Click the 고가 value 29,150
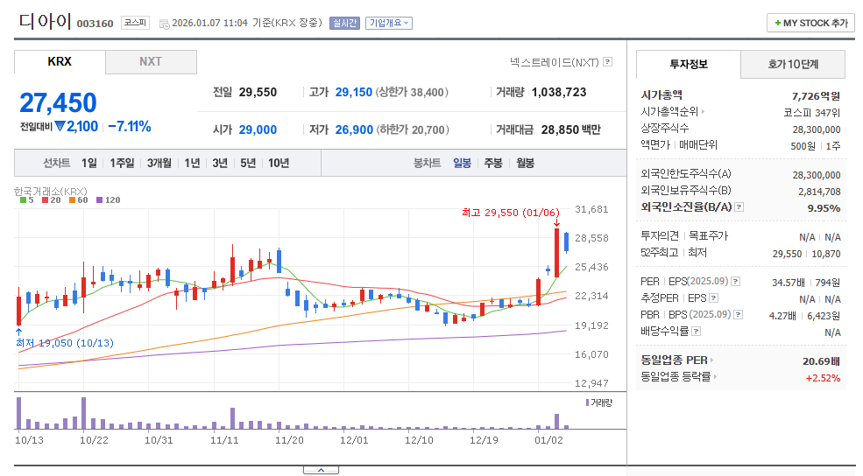 [x=354, y=93]
